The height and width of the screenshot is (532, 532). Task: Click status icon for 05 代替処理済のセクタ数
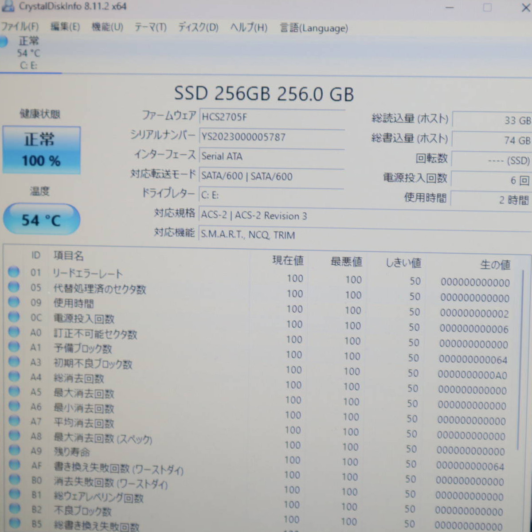pyautogui.click(x=14, y=287)
